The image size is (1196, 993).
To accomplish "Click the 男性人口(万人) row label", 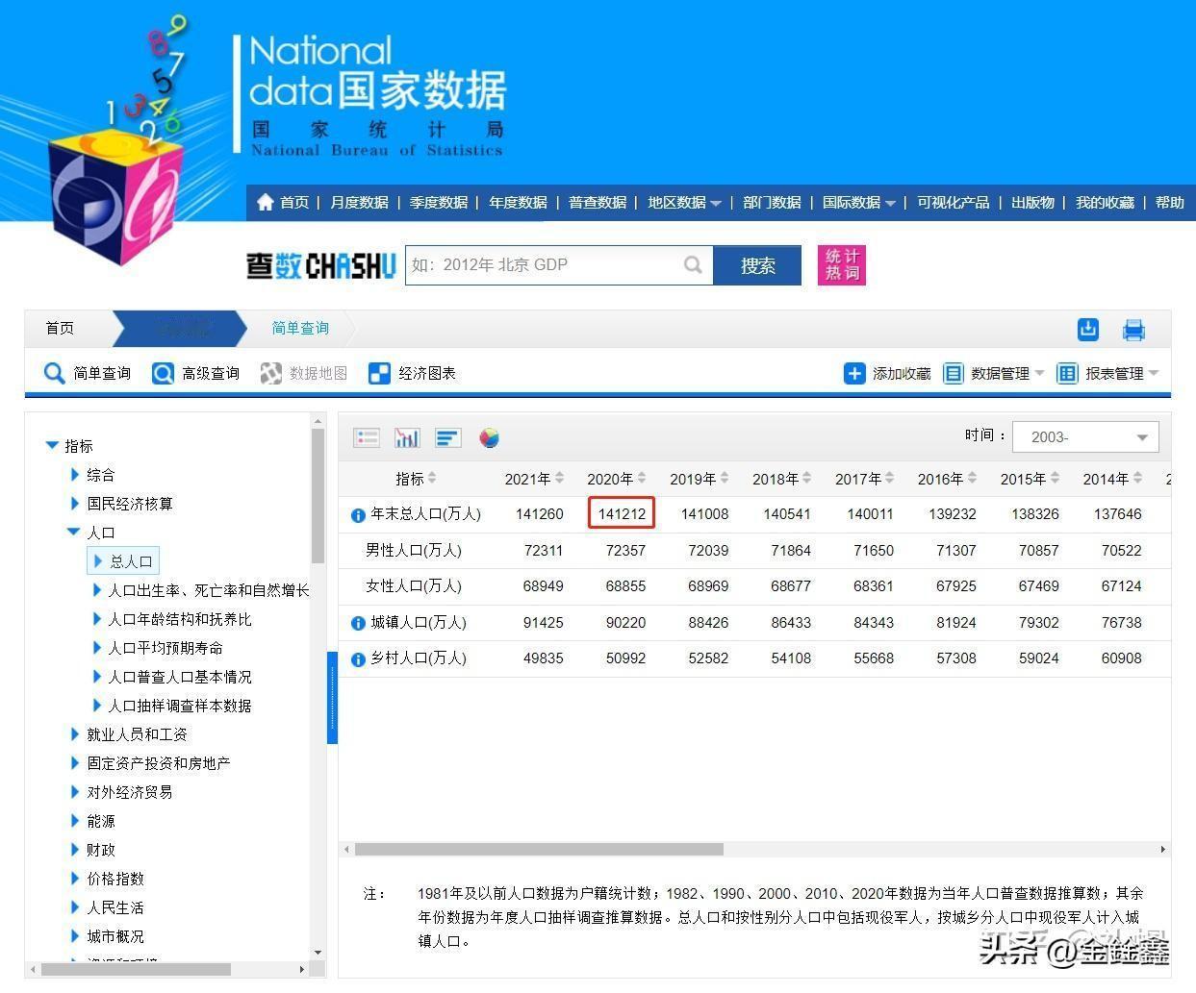I will pyautogui.click(x=414, y=551).
